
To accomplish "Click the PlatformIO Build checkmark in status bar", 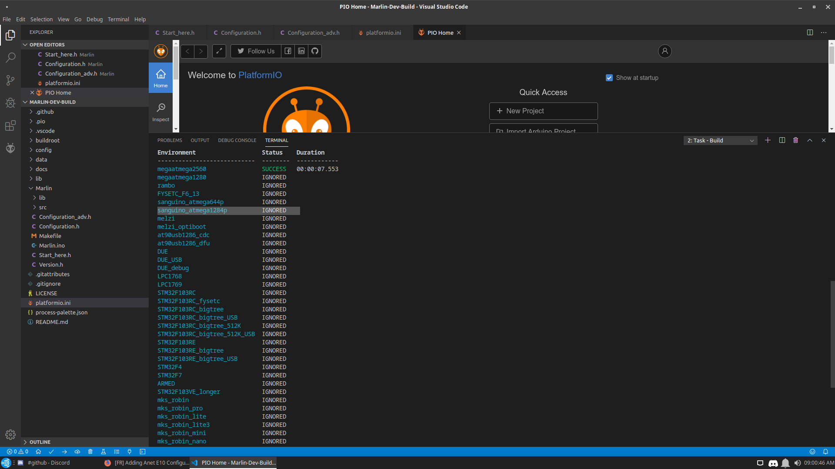I will click(51, 452).
